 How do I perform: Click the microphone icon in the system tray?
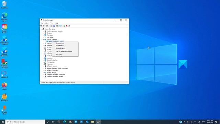coord(188,122)
